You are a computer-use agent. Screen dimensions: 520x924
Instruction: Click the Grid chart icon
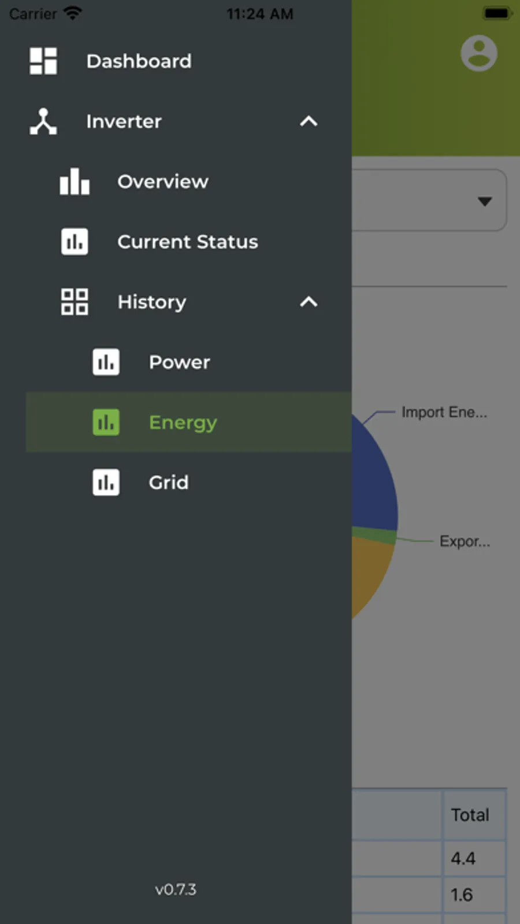106,482
